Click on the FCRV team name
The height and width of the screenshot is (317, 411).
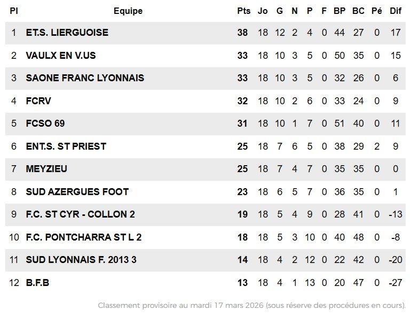coord(38,101)
